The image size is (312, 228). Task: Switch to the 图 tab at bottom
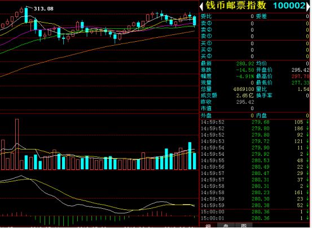click(x=244, y=226)
